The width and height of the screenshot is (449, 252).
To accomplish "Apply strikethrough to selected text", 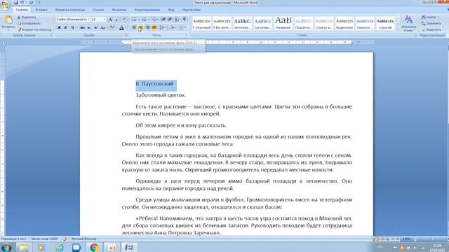I will click(x=83, y=28).
